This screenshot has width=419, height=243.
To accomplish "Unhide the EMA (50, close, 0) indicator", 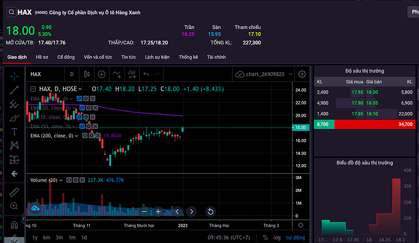I will [82, 126].
